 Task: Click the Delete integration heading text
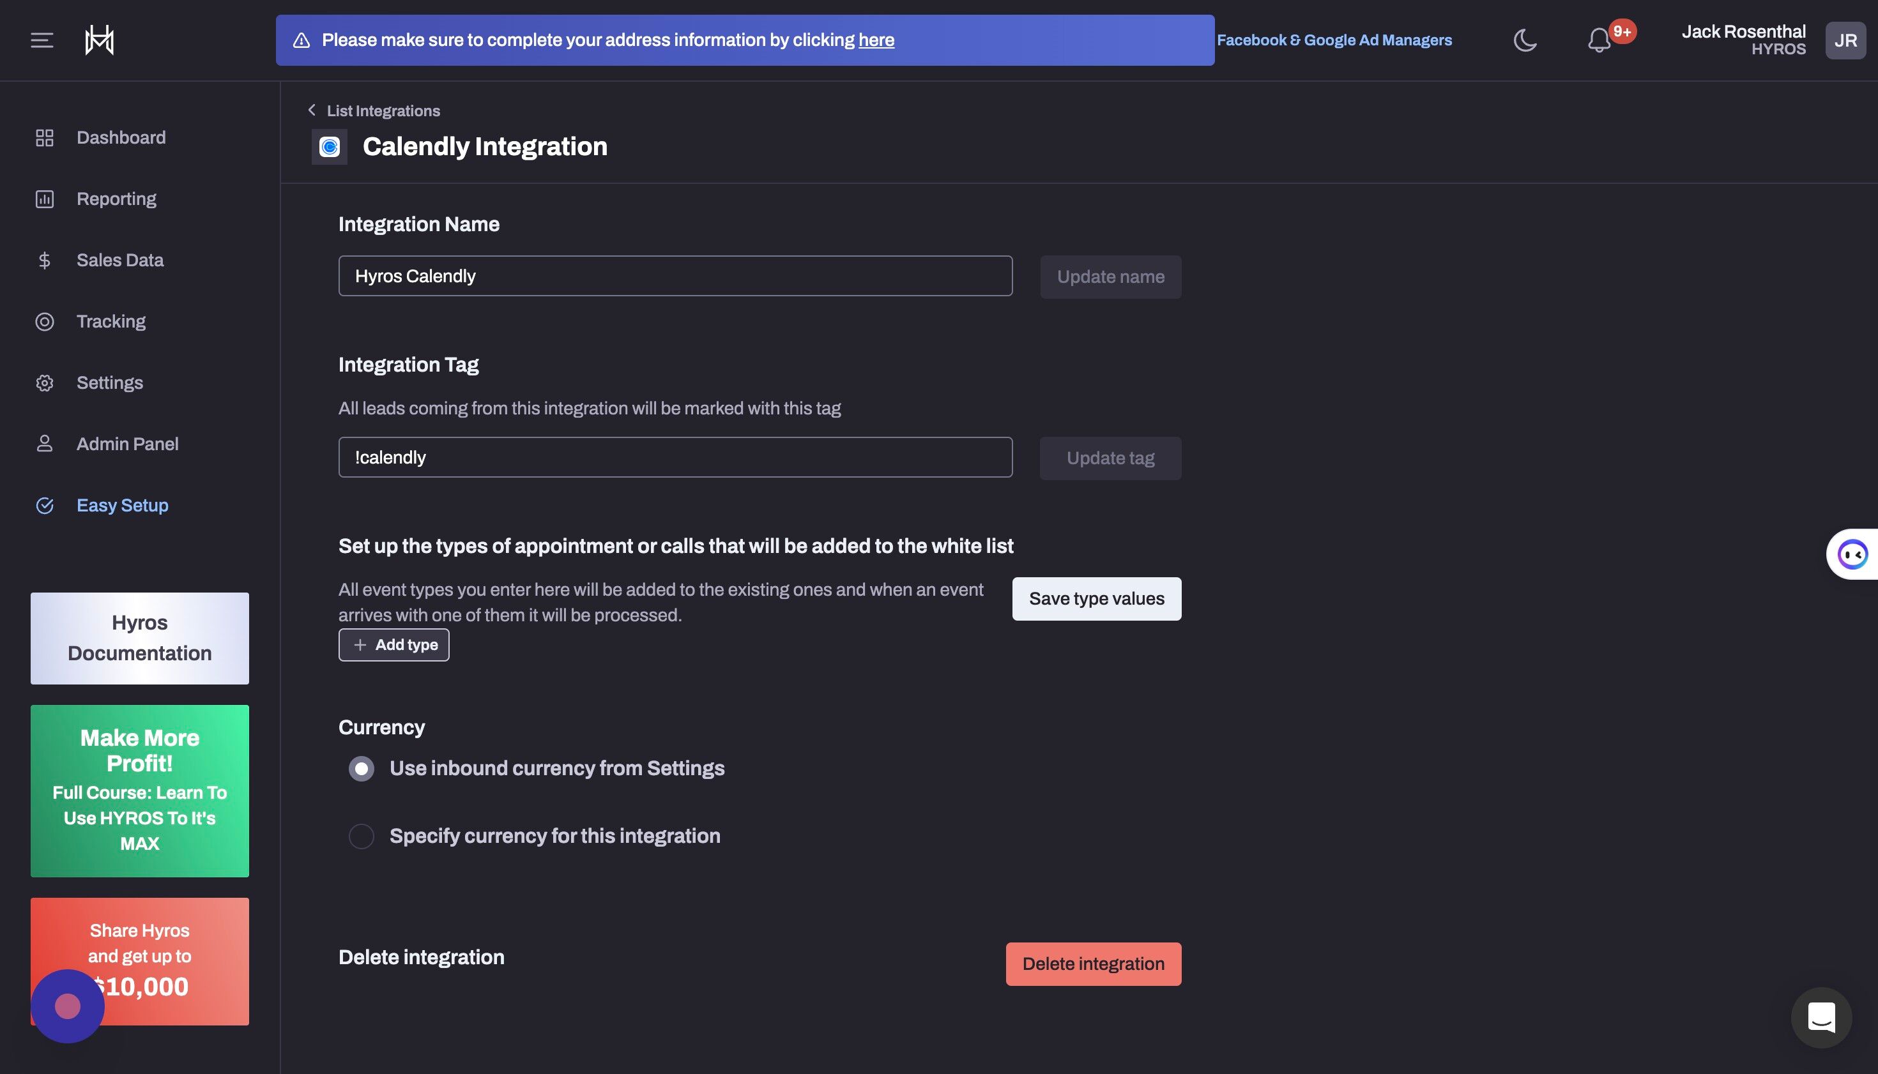click(x=422, y=957)
